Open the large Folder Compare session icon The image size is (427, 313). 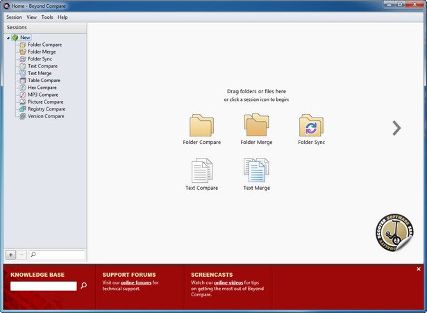[x=202, y=125]
